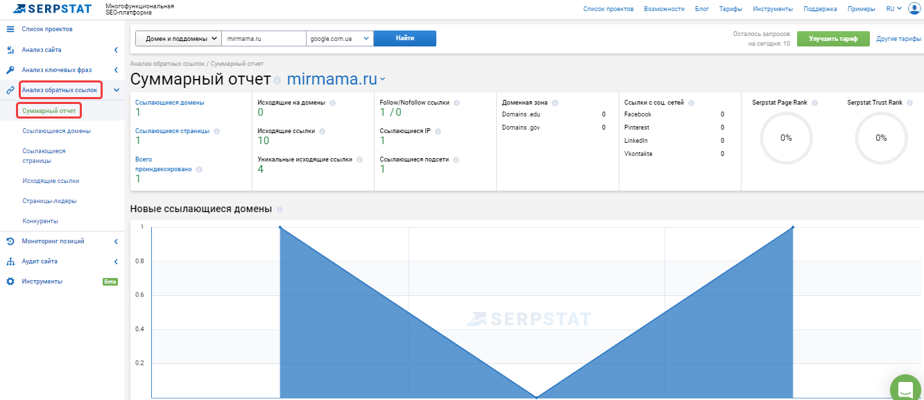Viewport: 924px width, 400px height.
Task: Click the Follow/Nofollow value 1 / 0
Action: [x=391, y=112]
